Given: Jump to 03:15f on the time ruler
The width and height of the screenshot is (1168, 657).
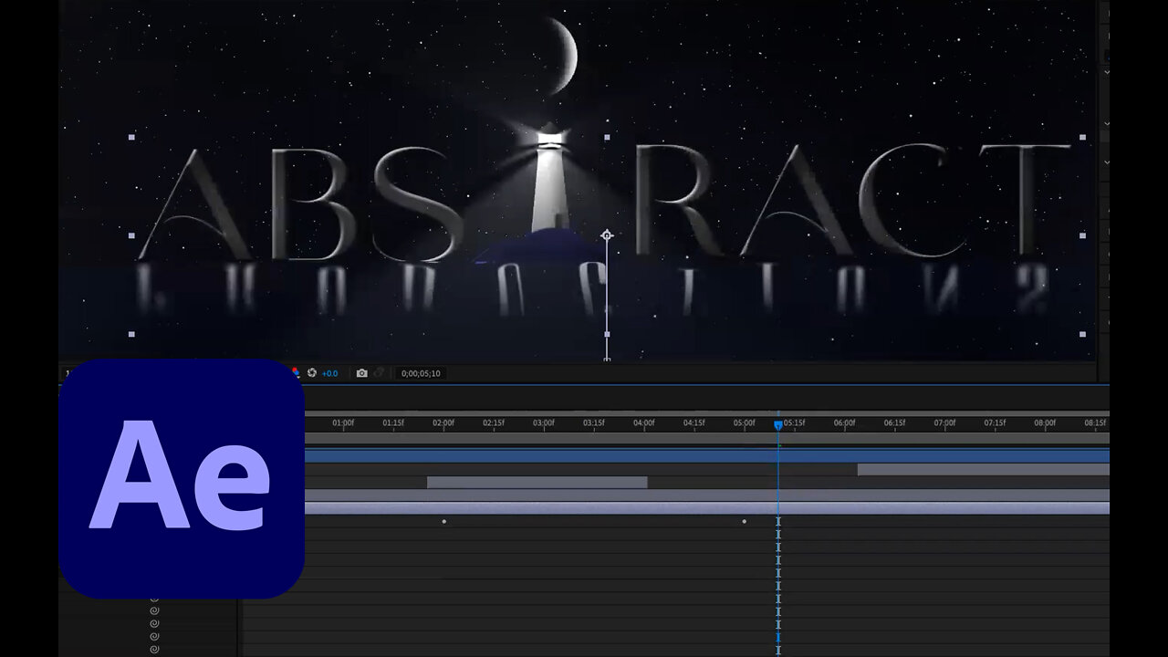Looking at the screenshot, I should click(593, 422).
